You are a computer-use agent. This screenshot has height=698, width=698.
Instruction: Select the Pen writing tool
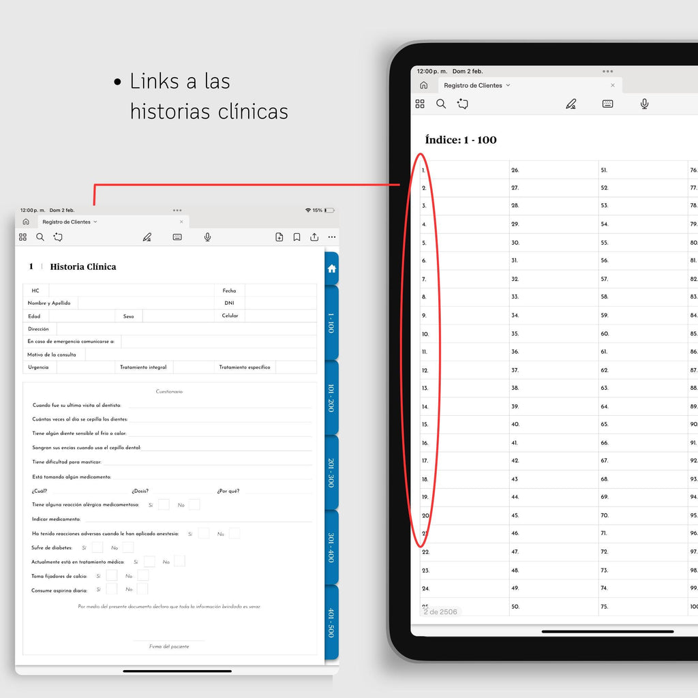(147, 237)
